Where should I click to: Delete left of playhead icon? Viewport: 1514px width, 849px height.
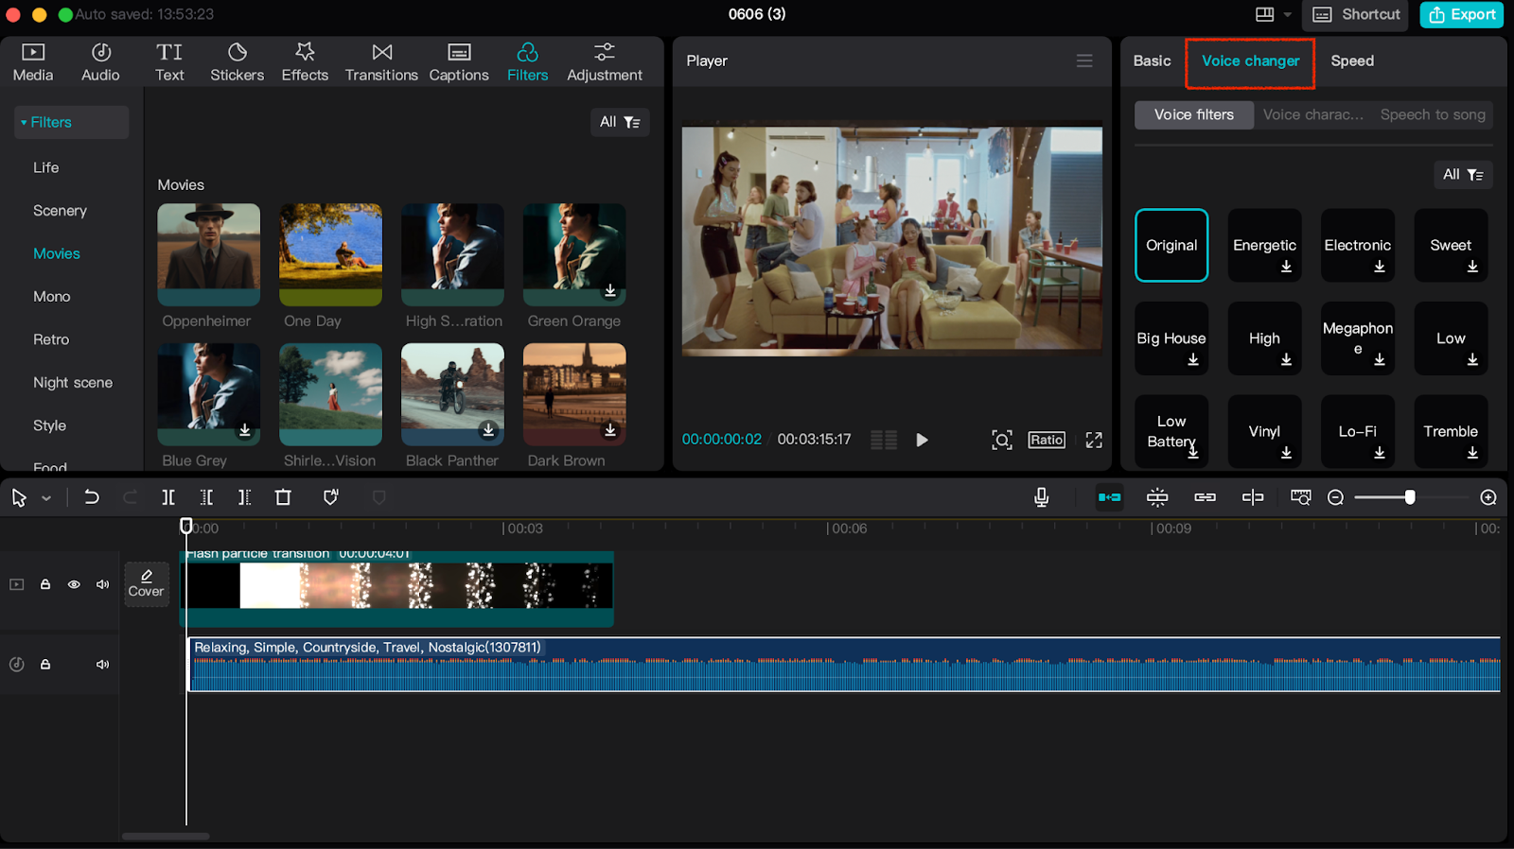(206, 497)
